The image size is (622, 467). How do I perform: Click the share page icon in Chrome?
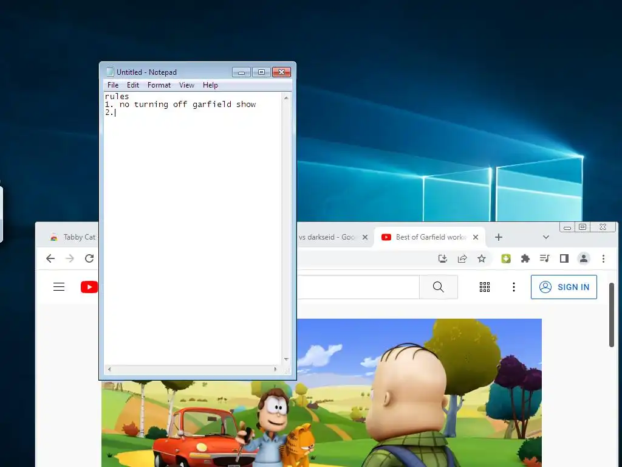point(462,259)
